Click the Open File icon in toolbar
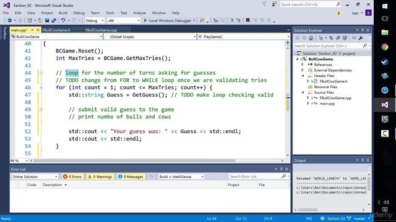The width and height of the screenshot is (396, 222). (x=40, y=20)
